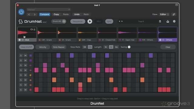Mute the bottom kick row
The width and height of the screenshot is (194, 109).
point(25,90)
